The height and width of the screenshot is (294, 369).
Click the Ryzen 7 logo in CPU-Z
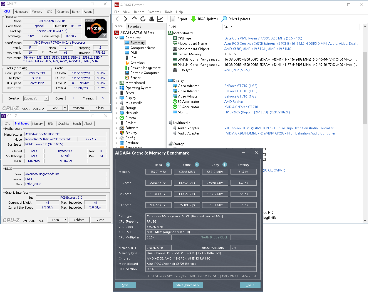(x=96, y=28)
